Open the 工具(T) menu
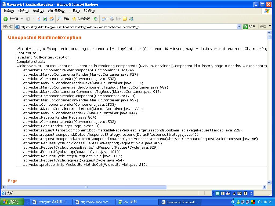The width and height of the screenshot is (275, 206). pos(74,11)
